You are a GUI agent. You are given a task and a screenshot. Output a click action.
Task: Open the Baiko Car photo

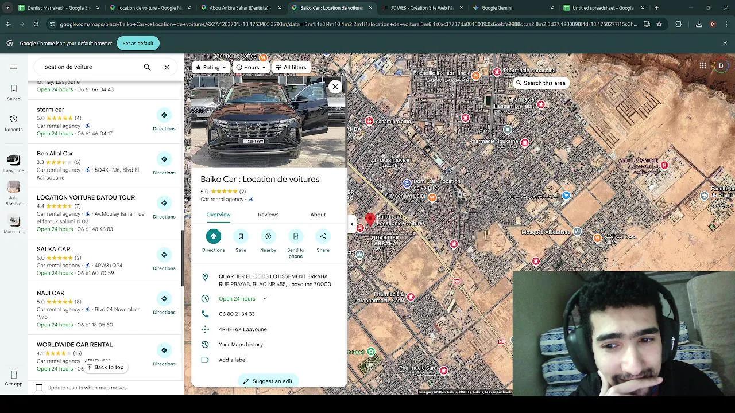tap(269, 122)
